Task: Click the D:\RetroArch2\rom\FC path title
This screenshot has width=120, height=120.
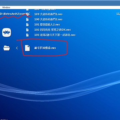Action: [15, 14]
